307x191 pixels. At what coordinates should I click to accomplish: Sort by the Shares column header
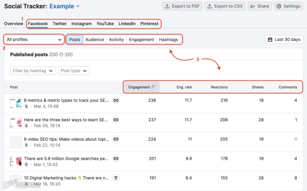[257, 87]
